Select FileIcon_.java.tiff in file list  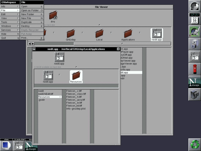tap(76, 100)
